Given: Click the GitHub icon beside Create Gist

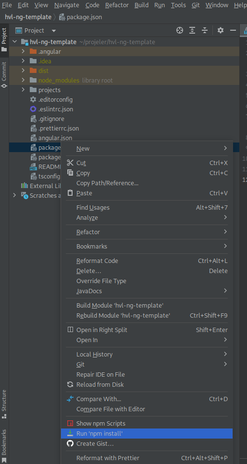Looking at the screenshot, I should 70,443.
